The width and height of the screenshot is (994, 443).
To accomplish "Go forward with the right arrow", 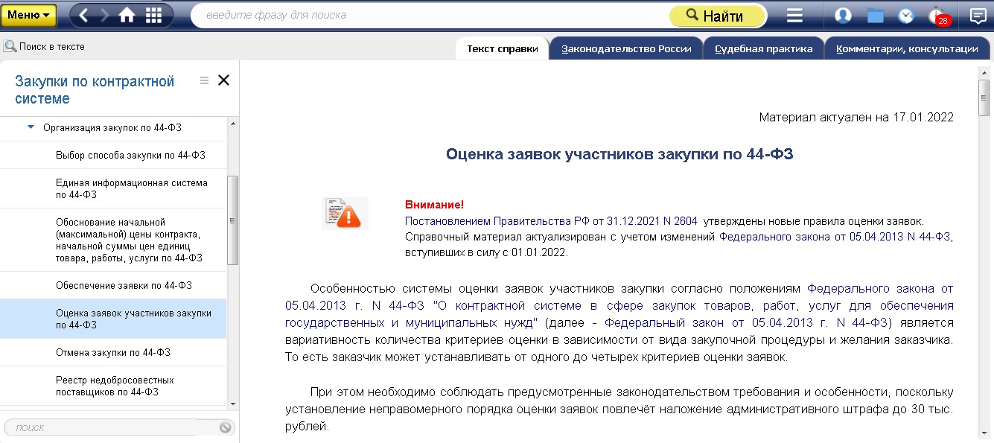I will pyautogui.click(x=104, y=16).
